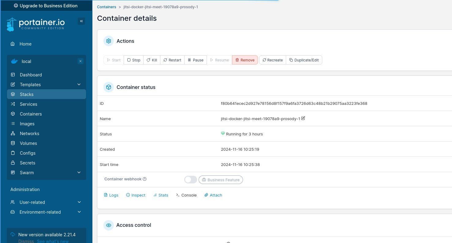Expand the Swarm submenu chevron
Screen dimensions: 452x243
click(x=79, y=173)
